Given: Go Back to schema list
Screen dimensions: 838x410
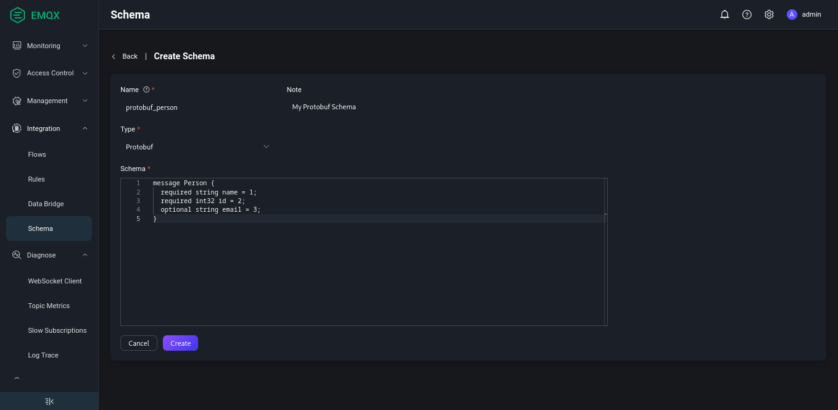Looking at the screenshot, I should click(125, 56).
